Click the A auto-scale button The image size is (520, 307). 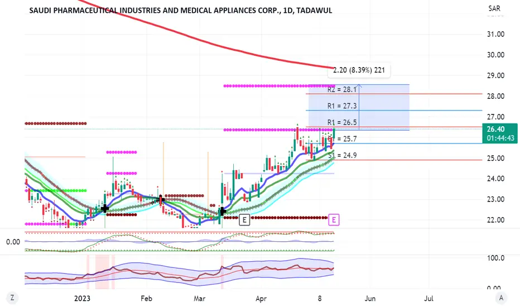[x=501, y=298]
